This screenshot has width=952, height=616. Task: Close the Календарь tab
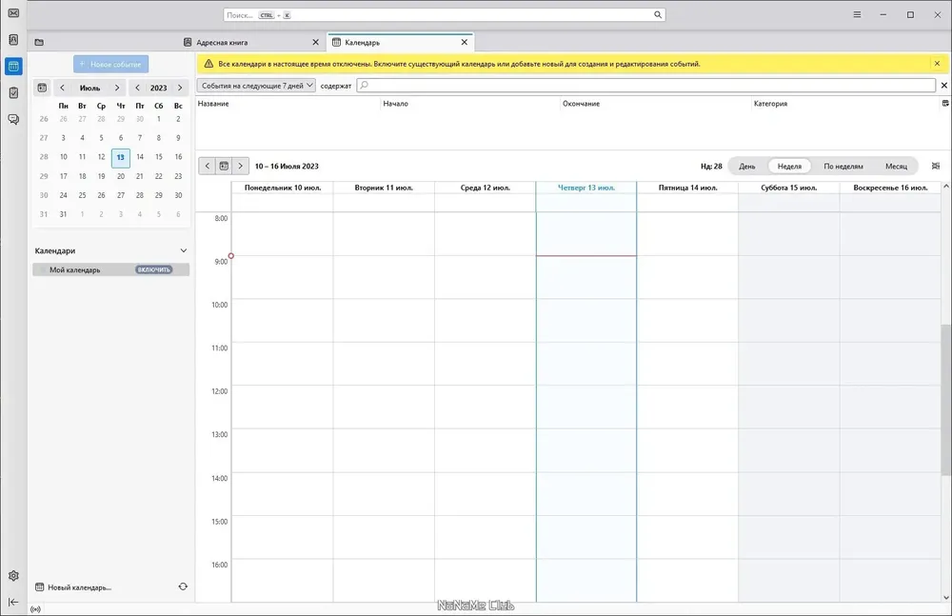[465, 42]
